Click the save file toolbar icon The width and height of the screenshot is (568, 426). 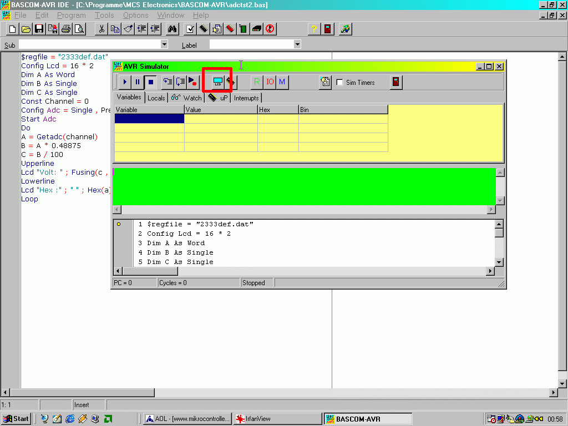click(39, 29)
